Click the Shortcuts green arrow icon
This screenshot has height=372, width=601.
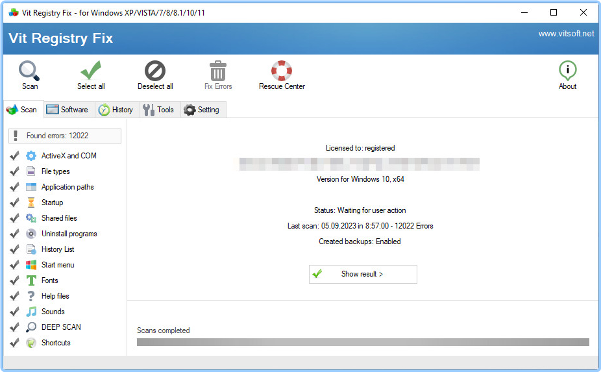tap(31, 343)
